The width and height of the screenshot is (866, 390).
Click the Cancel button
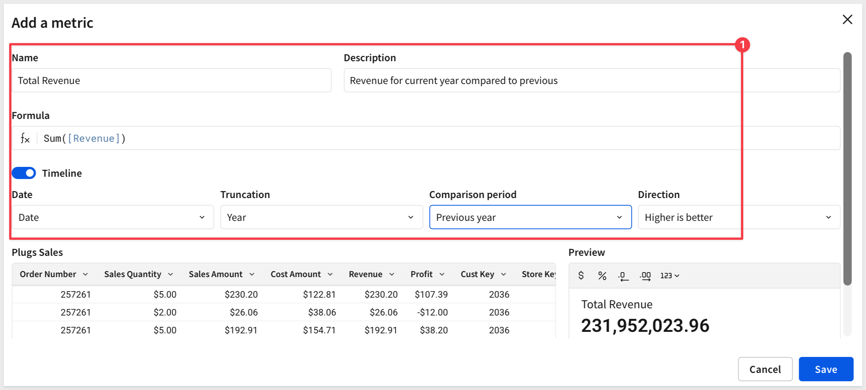765,369
